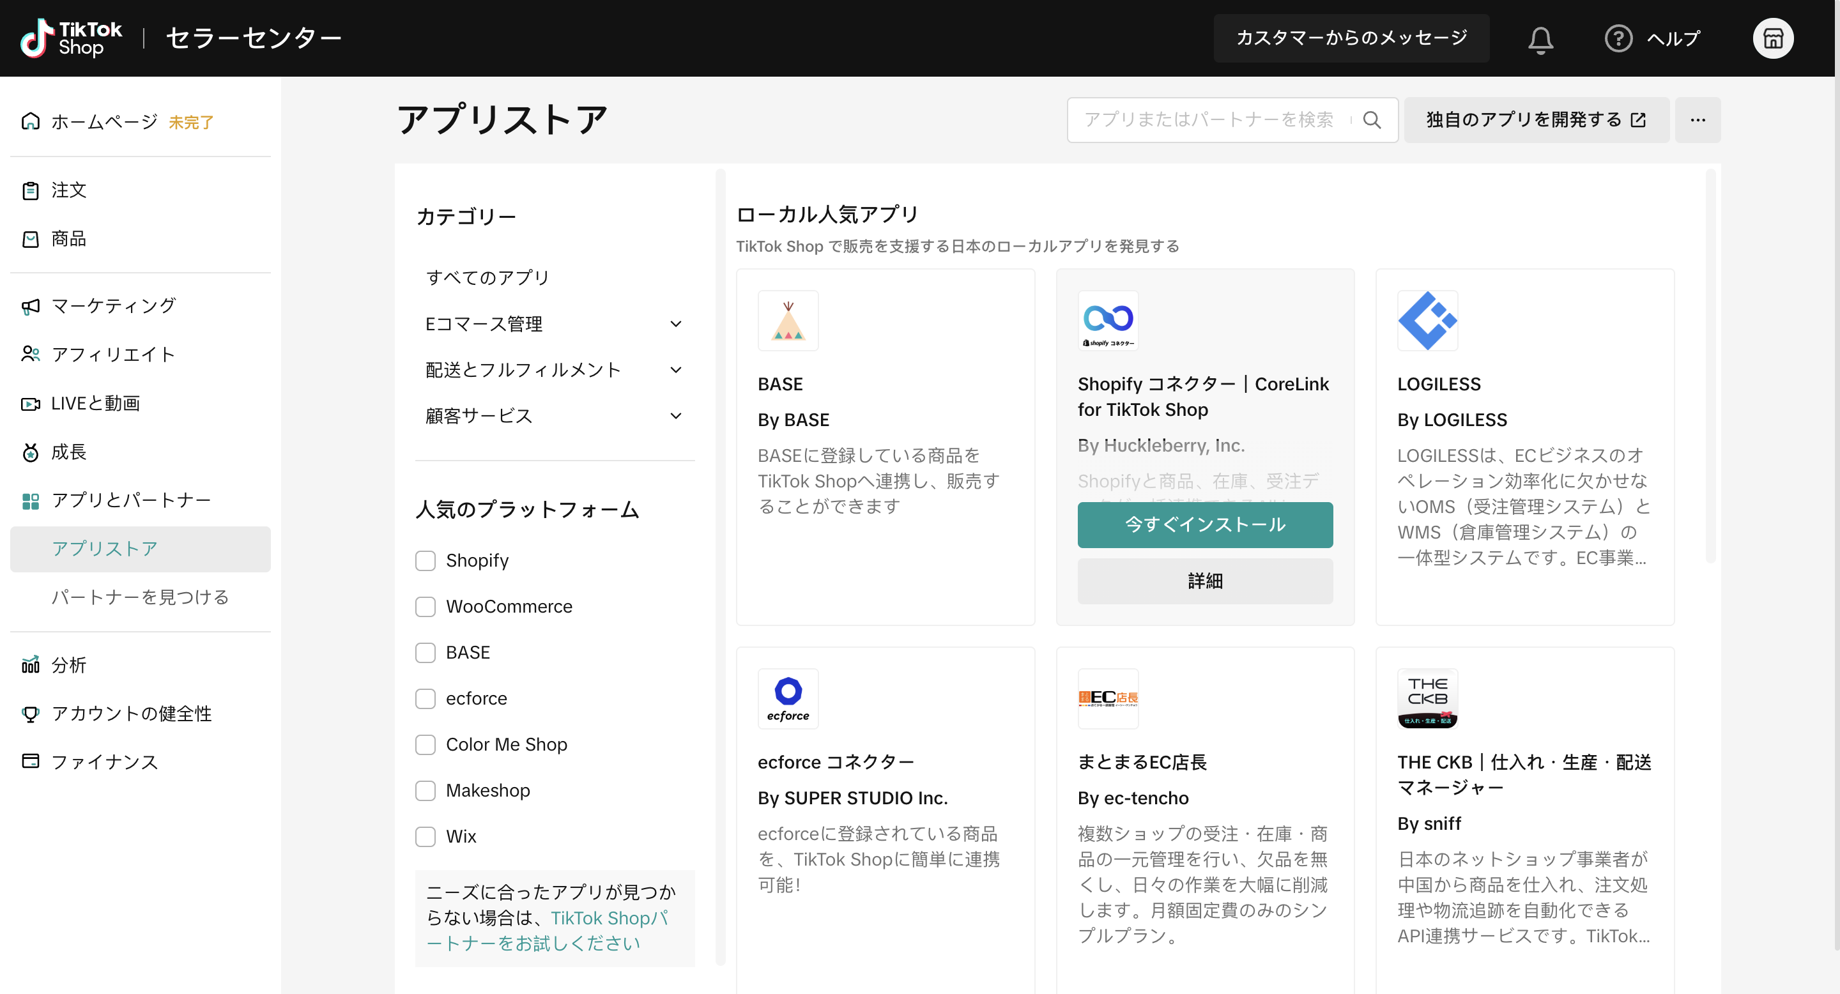The image size is (1840, 994).
Task: Tick the ecforce platform checkbox
Action: pyautogui.click(x=425, y=698)
